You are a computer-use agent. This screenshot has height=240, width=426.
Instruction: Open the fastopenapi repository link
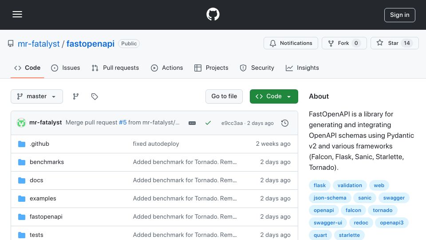click(x=91, y=44)
